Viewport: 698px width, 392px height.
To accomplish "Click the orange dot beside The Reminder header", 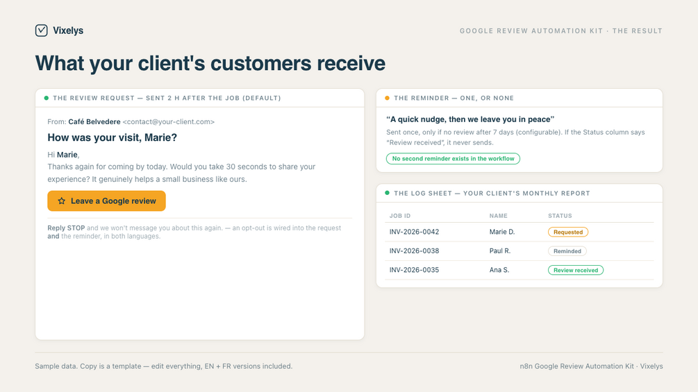I will (387, 98).
